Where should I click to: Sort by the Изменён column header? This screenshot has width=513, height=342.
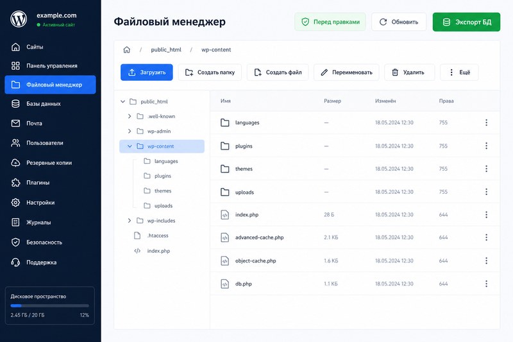coord(385,101)
